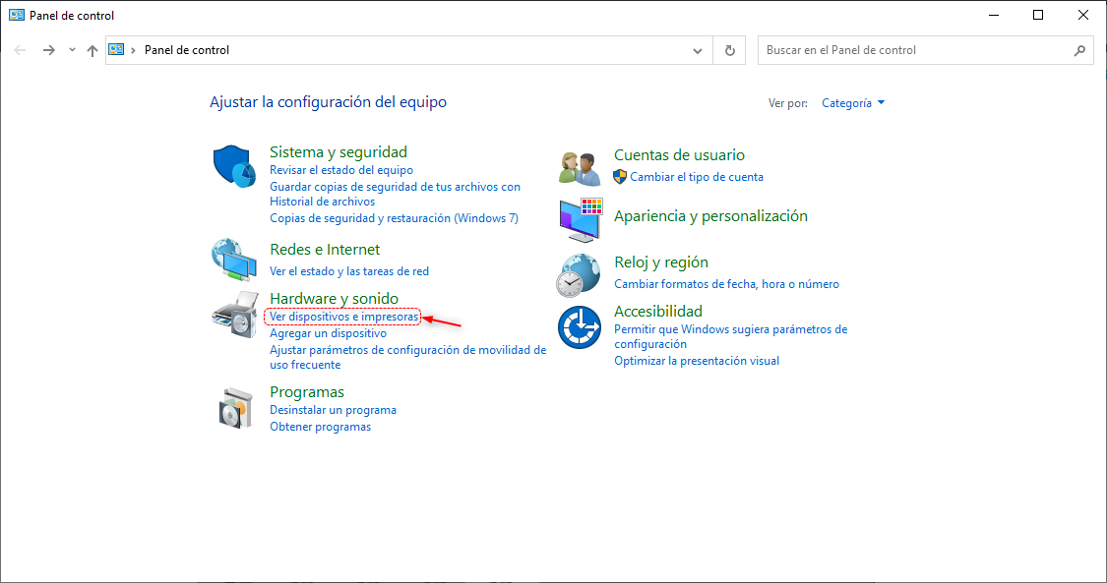The image size is (1107, 583).
Task: Expand the Ver por Categoría dropdown
Action: click(853, 103)
